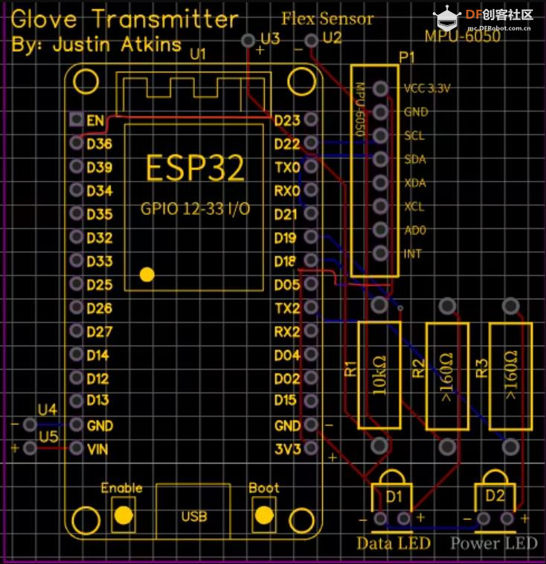Select the U3 flex sensor pad

point(248,40)
